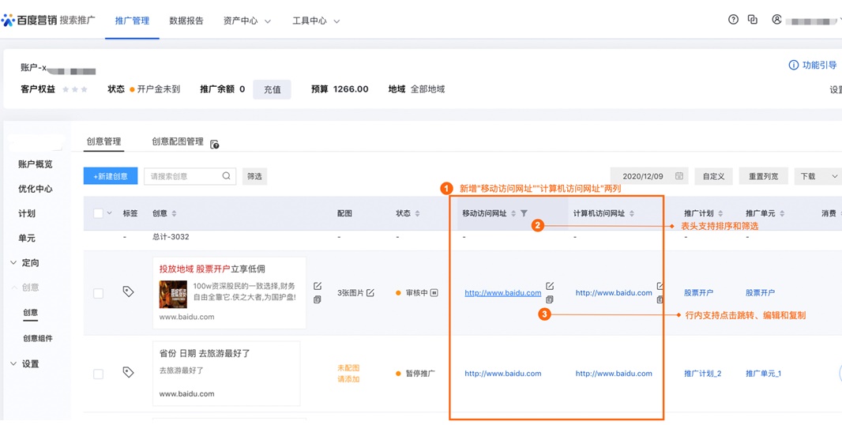842x425 pixels.
Task: Open the 下载 dropdown button
Action: [818, 176]
